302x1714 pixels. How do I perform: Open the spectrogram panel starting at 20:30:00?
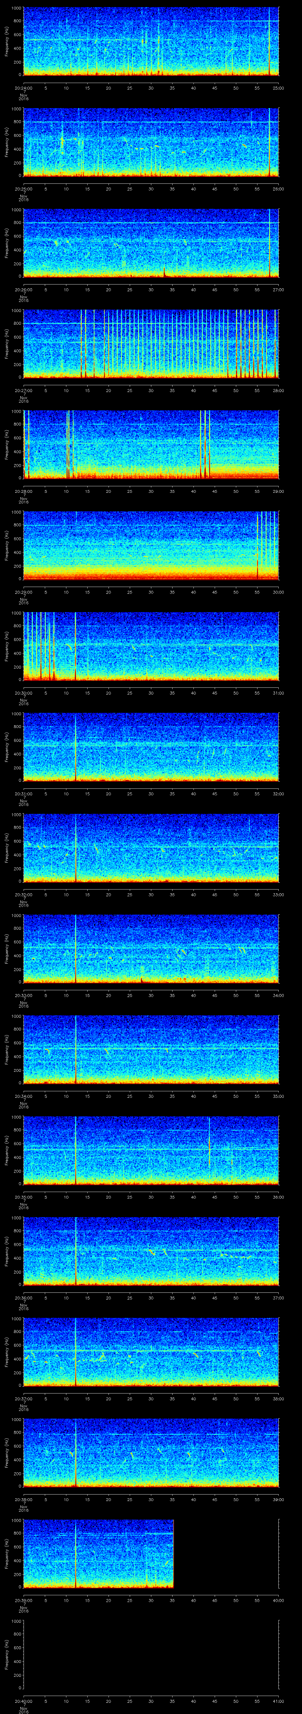coord(151,647)
